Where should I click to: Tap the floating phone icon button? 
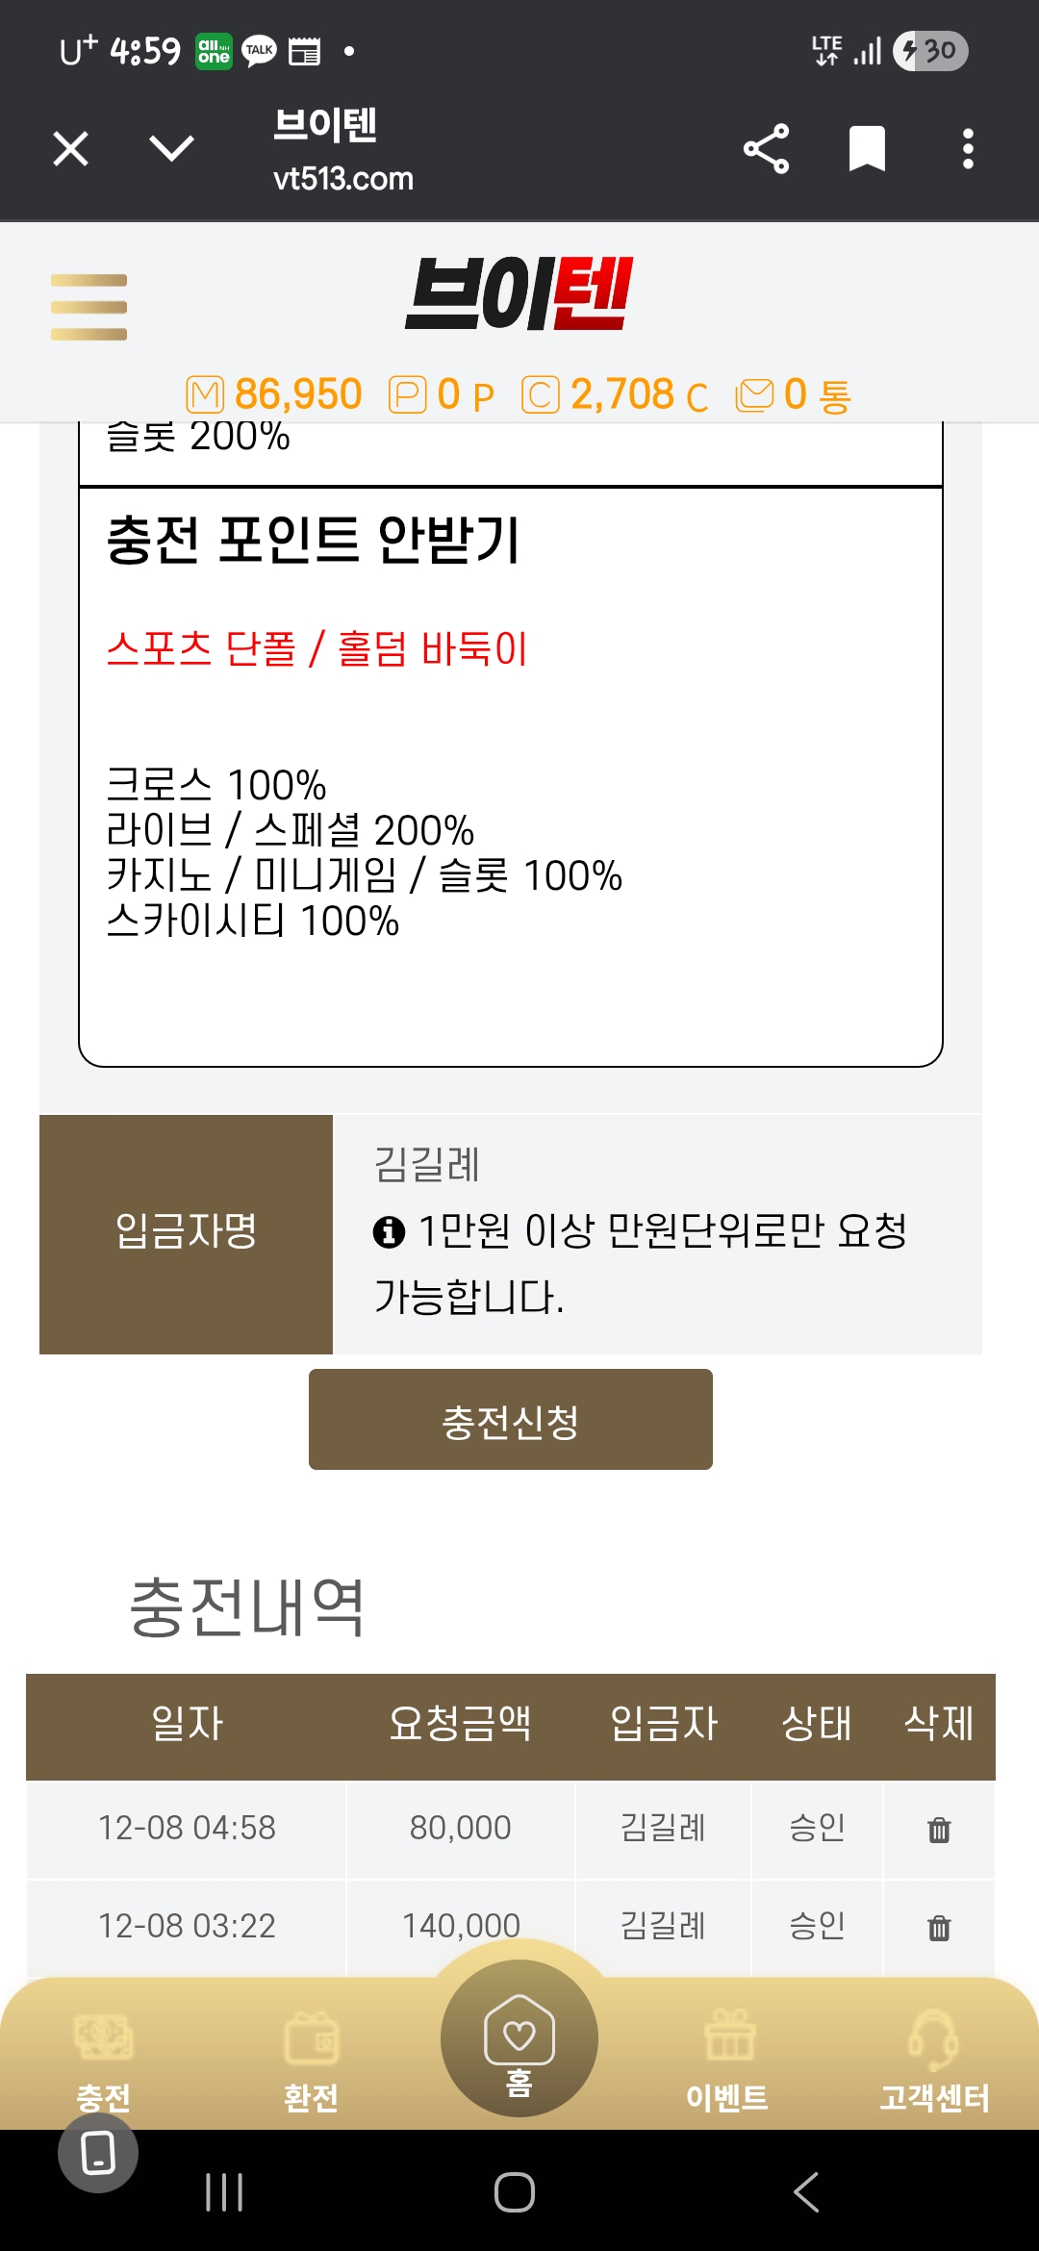point(98,2153)
